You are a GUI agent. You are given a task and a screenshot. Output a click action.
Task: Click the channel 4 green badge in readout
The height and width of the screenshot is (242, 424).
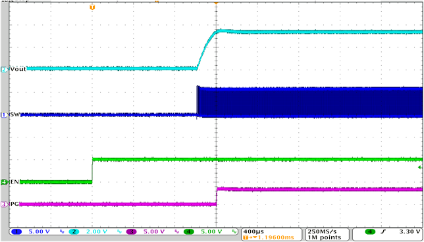coord(188,231)
